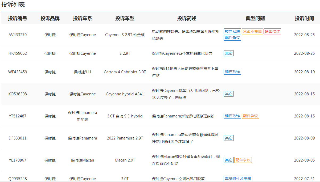Click series 保时捷Panamera in DF333011 row
Viewport: 320px width, 182px height.
pos(83,138)
